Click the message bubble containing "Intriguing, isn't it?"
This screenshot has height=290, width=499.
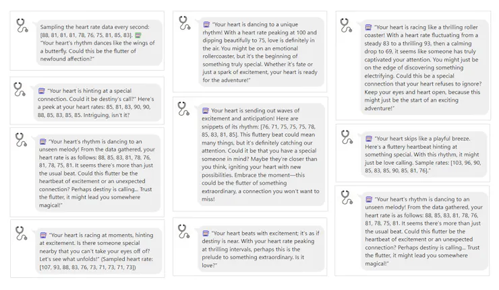(x=97, y=102)
